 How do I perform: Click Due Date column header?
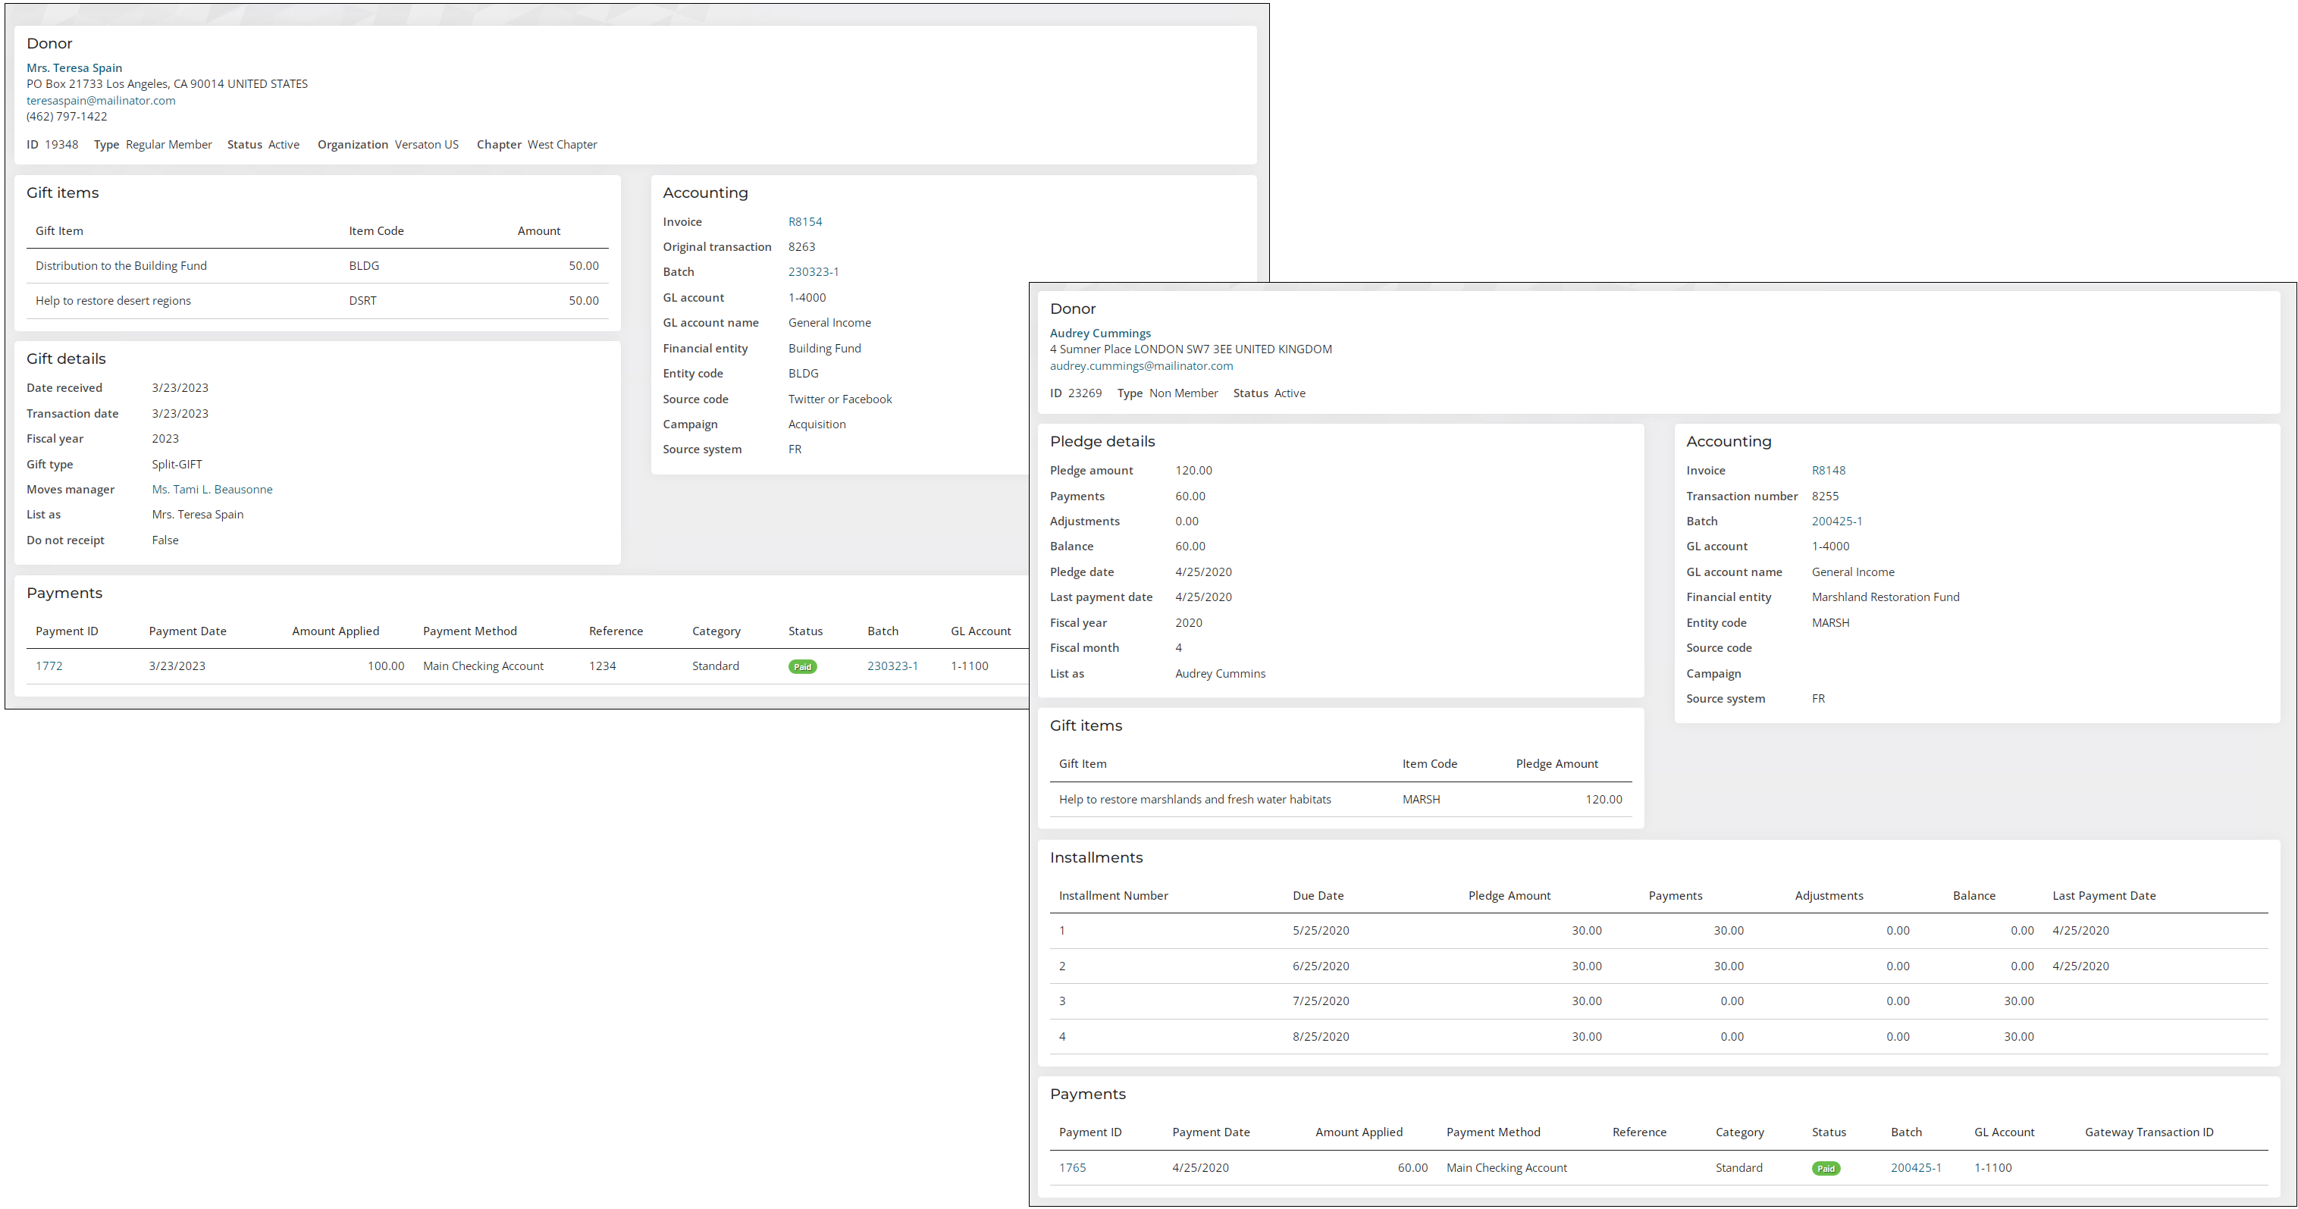[1318, 896]
